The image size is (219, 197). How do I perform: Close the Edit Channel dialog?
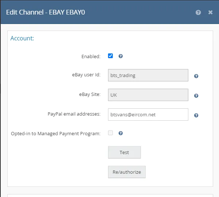coord(210,12)
